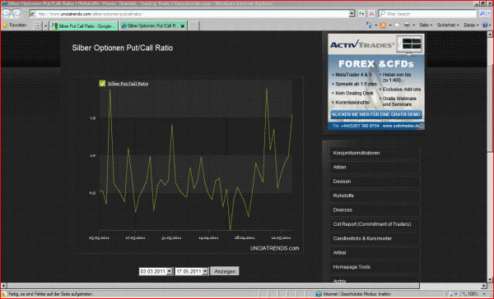Click the ActivTrades logo in the ad
Screen dimensions: 494x299
[362, 45]
